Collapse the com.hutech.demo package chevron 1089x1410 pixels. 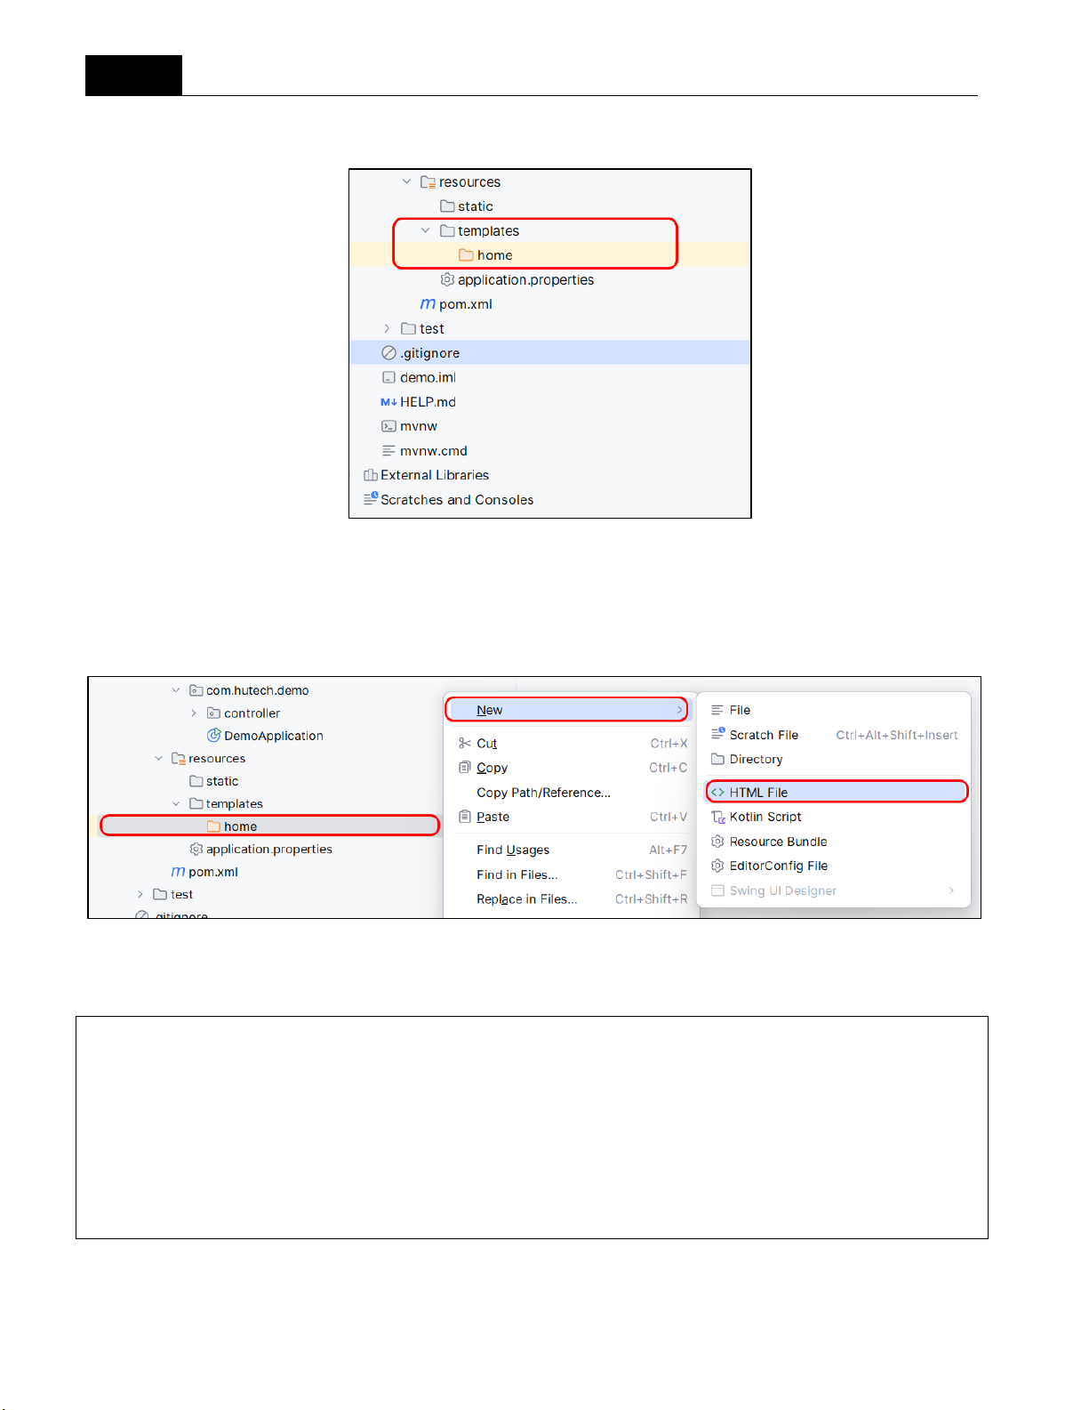point(176,690)
